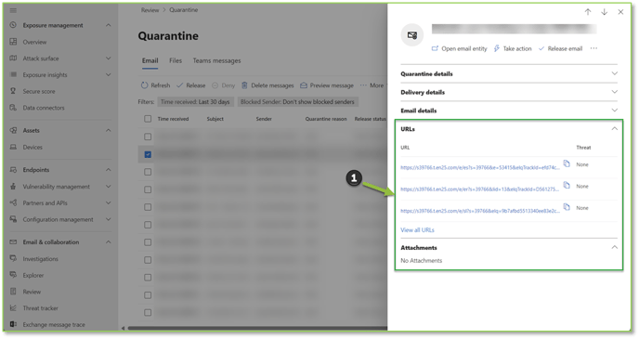Click View all URLs link
The image size is (639, 339).
coord(417,229)
